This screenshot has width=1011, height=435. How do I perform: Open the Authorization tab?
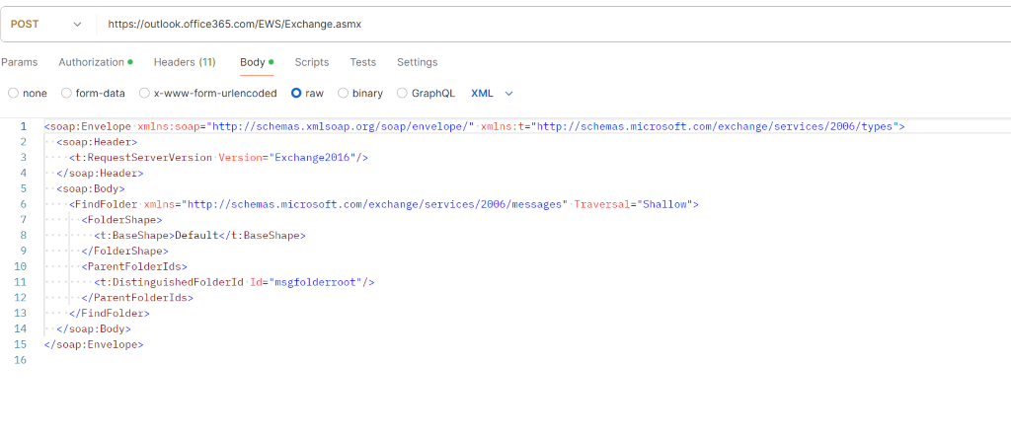(96, 62)
